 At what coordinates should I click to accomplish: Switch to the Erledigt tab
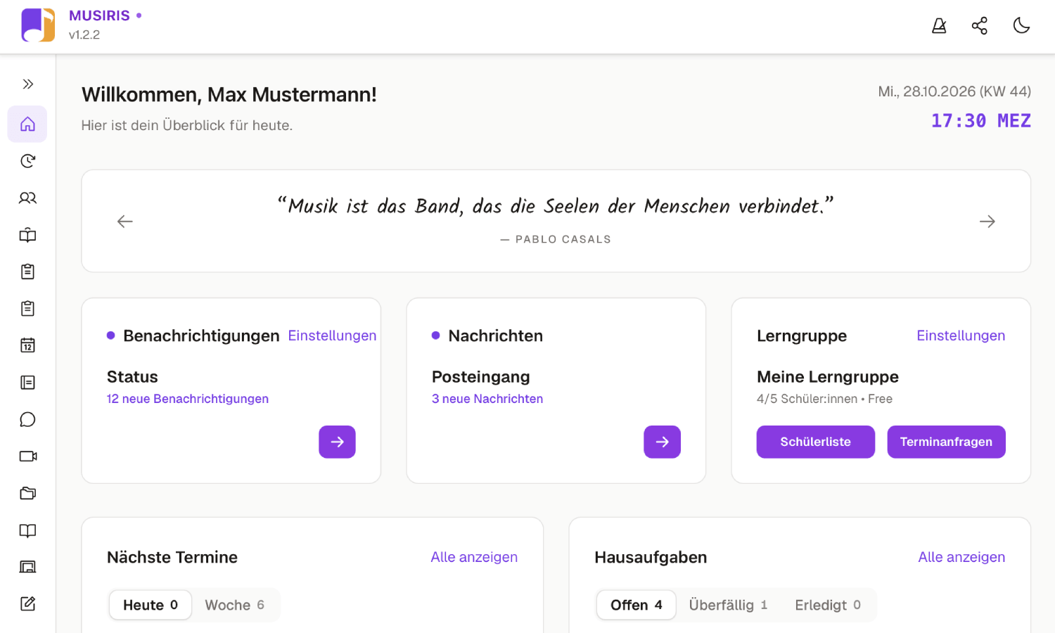[x=828, y=605]
